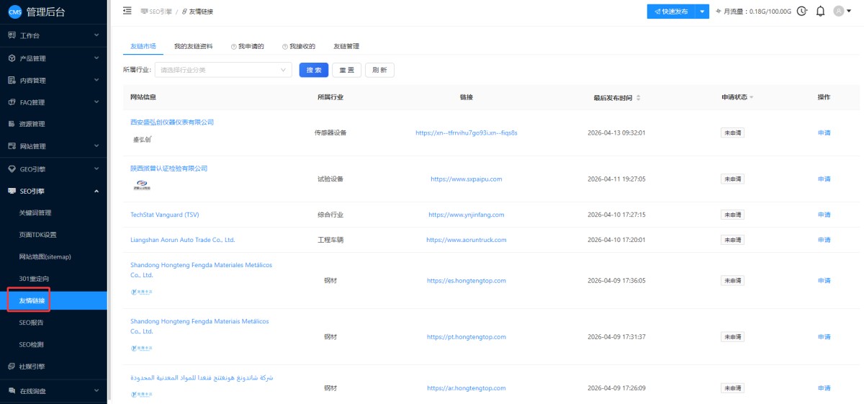Viewport: 864px width, 404px height.
Task: Click the sort icon beside 最后发布时间
Action: click(x=638, y=97)
